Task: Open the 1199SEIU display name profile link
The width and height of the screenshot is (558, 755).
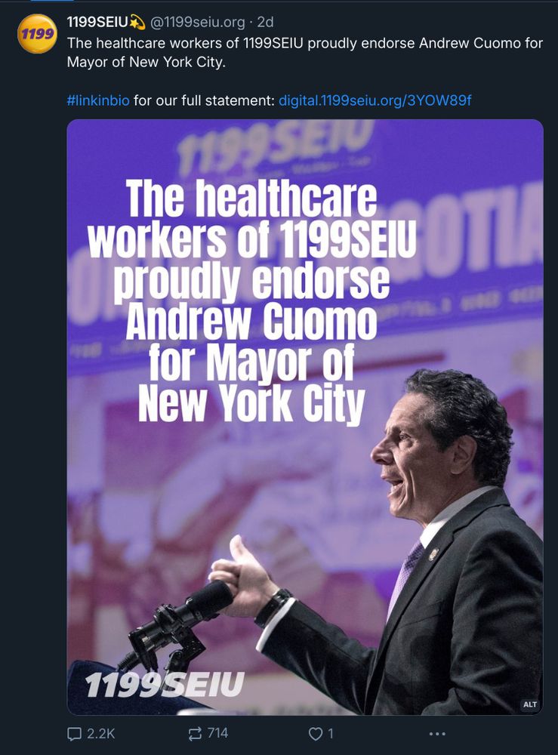Action: tap(97, 22)
